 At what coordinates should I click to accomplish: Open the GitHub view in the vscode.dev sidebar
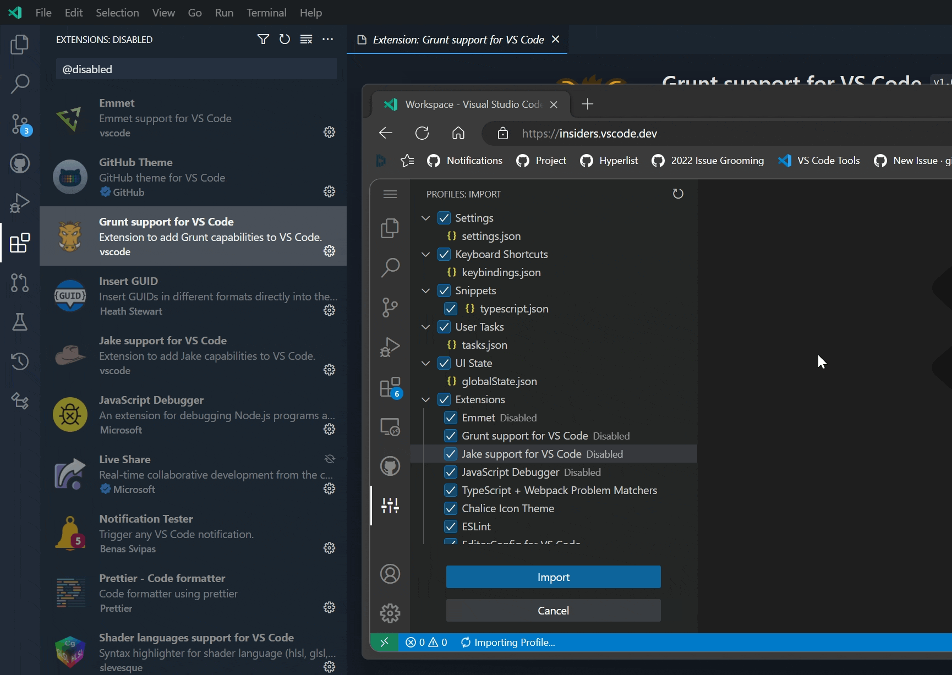[390, 465]
